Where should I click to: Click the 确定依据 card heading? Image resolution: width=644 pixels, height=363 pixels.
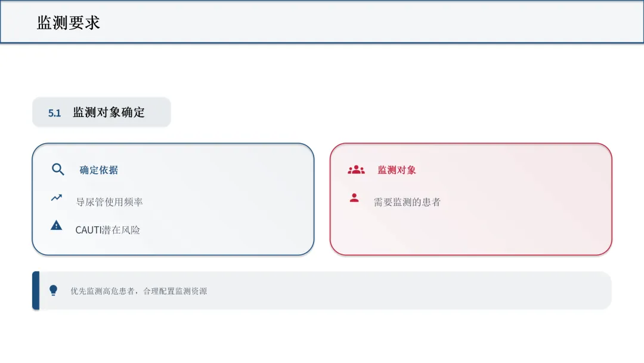(98, 170)
